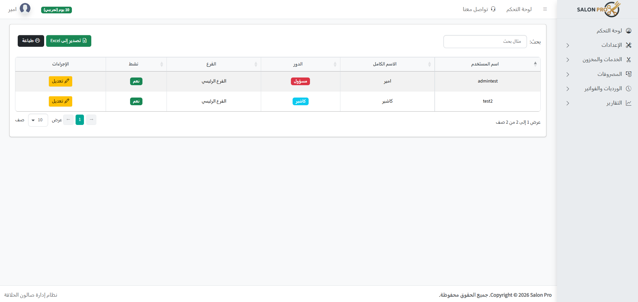Click the Salon Pro logo
The height and width of the screenshot is (302, 638).
tap(598, 9)
